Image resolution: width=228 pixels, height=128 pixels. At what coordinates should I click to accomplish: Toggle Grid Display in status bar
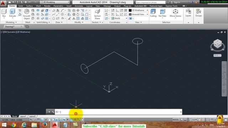coord(38,120)
